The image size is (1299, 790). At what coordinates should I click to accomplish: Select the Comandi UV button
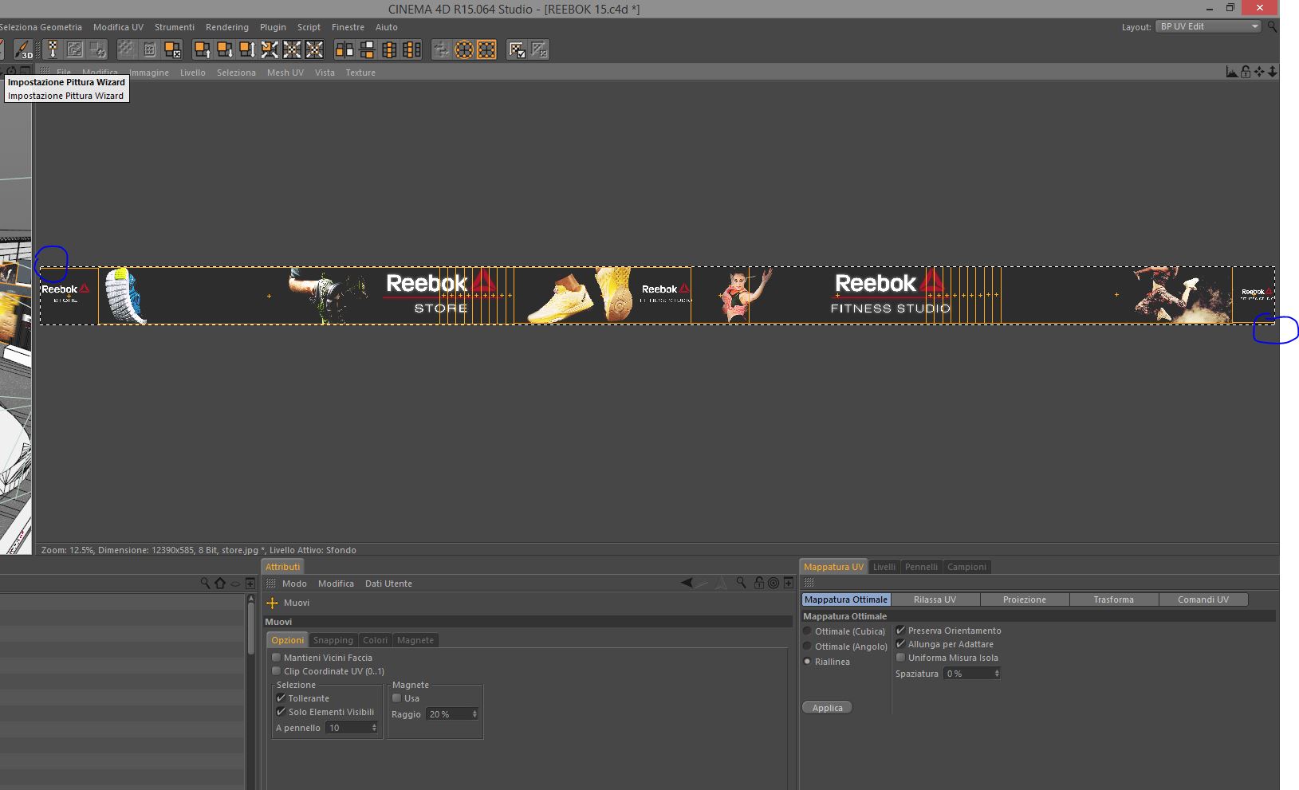tap(1203, 599)
